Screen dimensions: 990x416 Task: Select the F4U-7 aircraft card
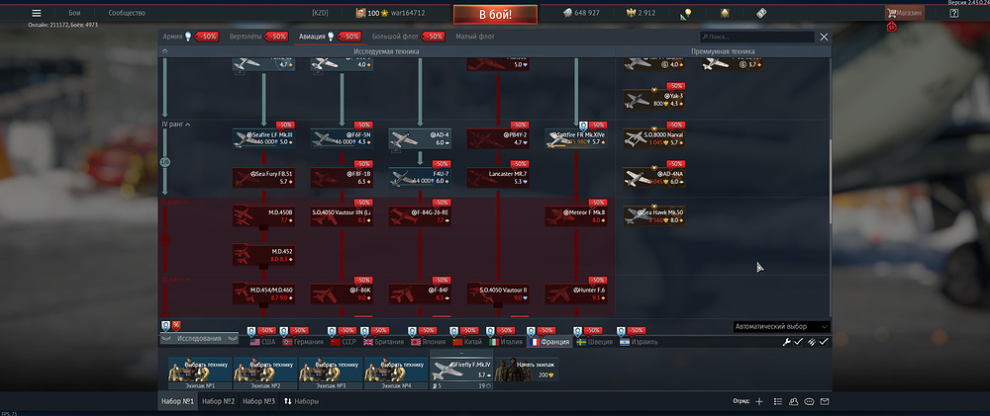(x=420, y=178)
